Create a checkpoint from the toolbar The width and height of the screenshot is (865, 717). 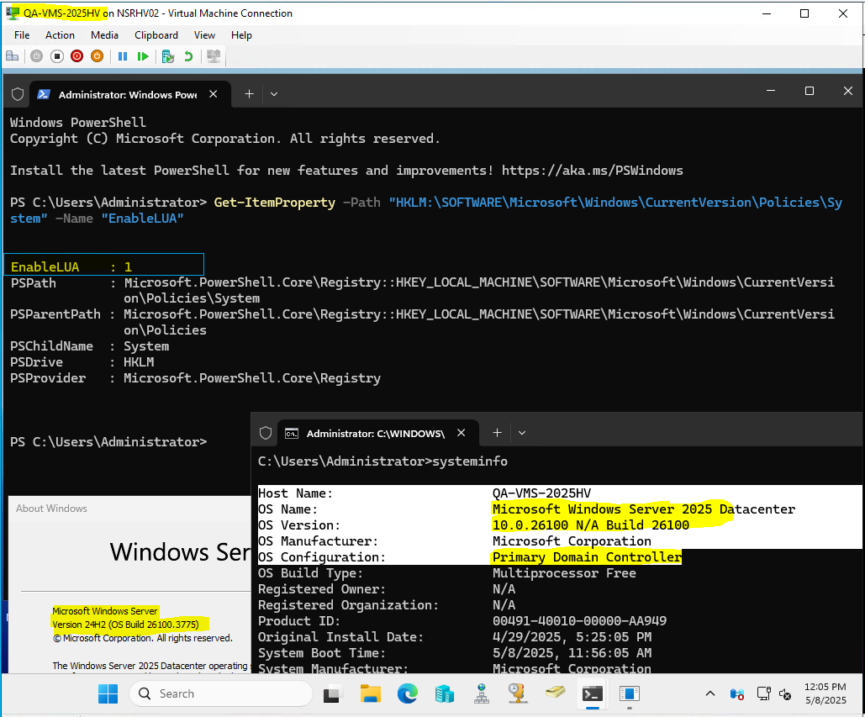click(x=168, y=56)
